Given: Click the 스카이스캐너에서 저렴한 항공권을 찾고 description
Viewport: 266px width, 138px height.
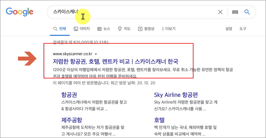Looking at the screenshot, I should pos(94,105).
